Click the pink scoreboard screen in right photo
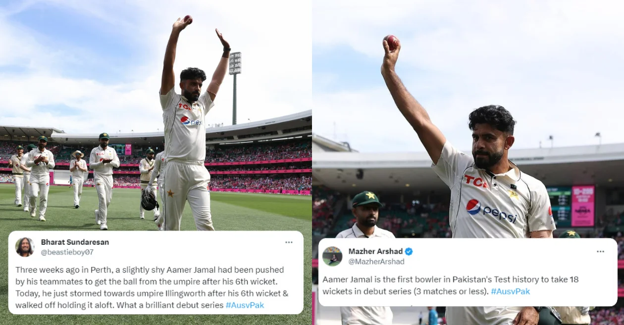The image size is (624, 325). (x=583, y=206)
